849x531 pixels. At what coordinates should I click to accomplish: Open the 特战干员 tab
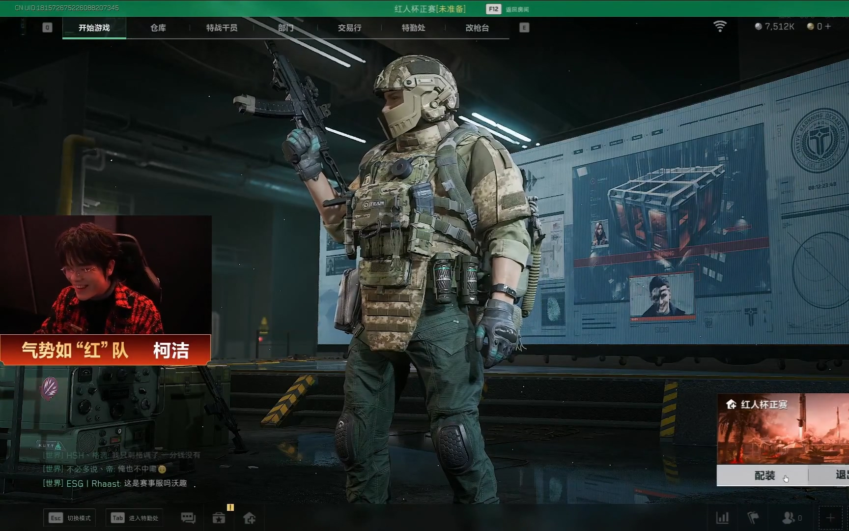(x=222, y=28)
